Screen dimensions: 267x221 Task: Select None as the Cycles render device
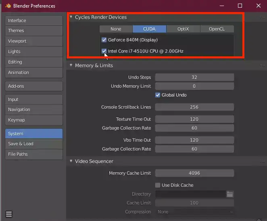[116, 29]
